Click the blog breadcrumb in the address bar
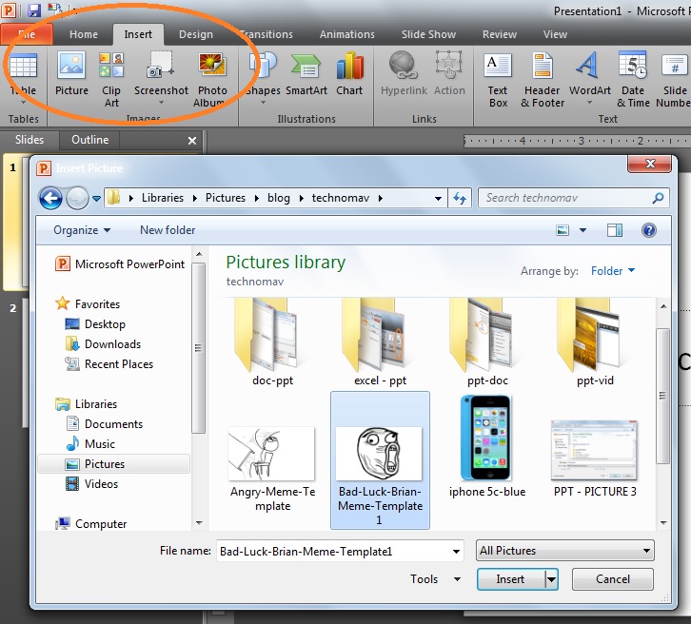Viewport: 691px width, 624px height. pos(279,198)
